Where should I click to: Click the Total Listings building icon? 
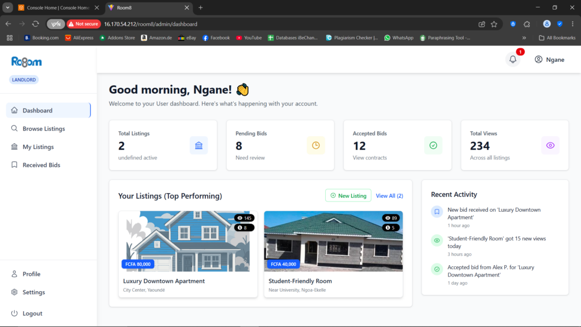click(x=199, y=145)
